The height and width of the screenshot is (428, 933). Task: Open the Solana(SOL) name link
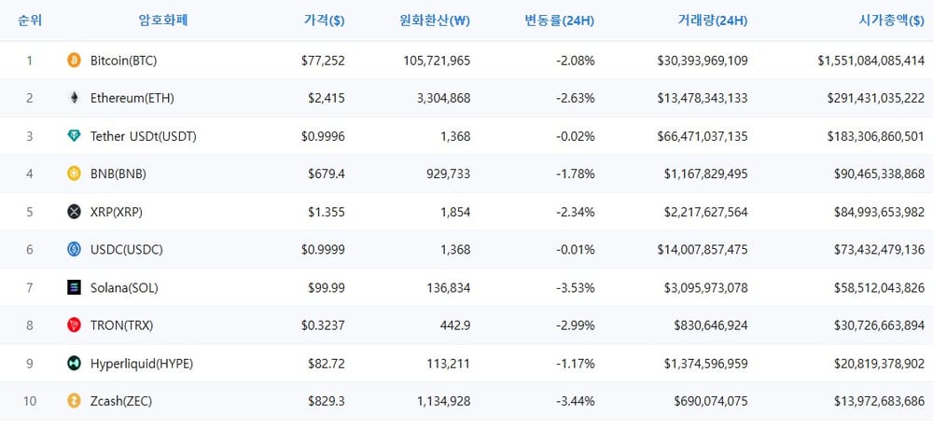click(x=124, y=288)
